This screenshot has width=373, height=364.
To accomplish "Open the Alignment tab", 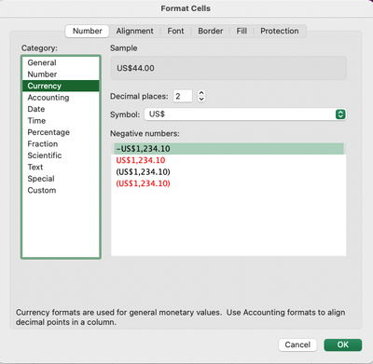I will (134, 31).
